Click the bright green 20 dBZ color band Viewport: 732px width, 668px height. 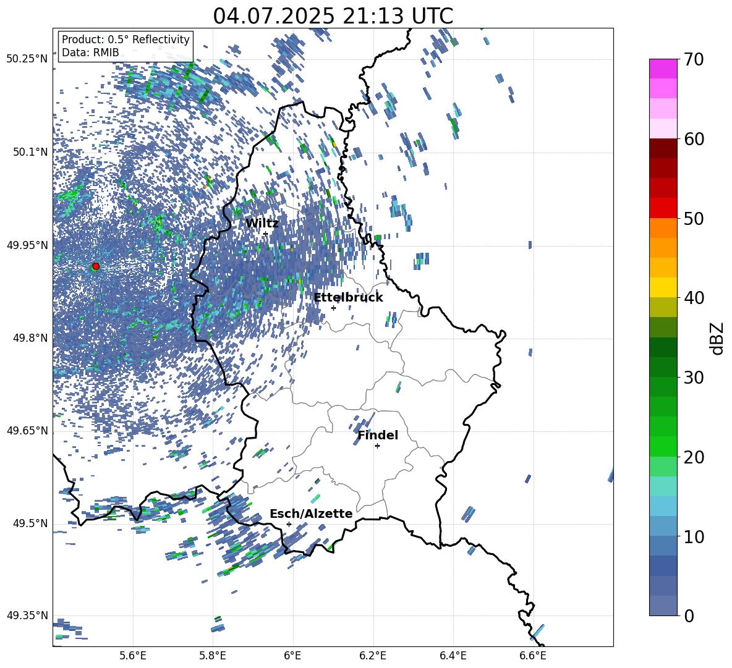tap(663, 446)
